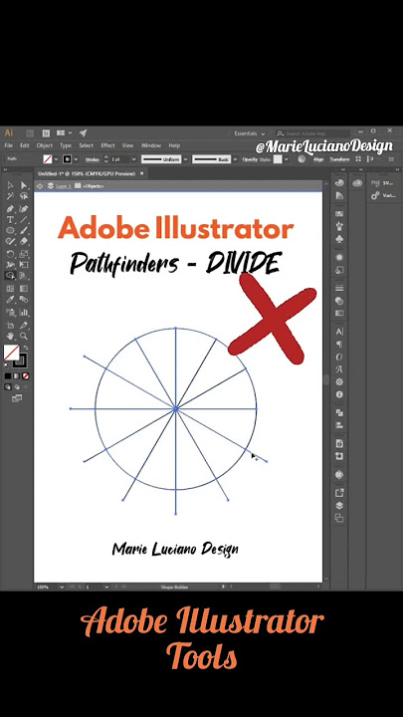Select the Ellipse tool
Image resolution: width=403 pixels, height=717 pixels.
(10, 230)
